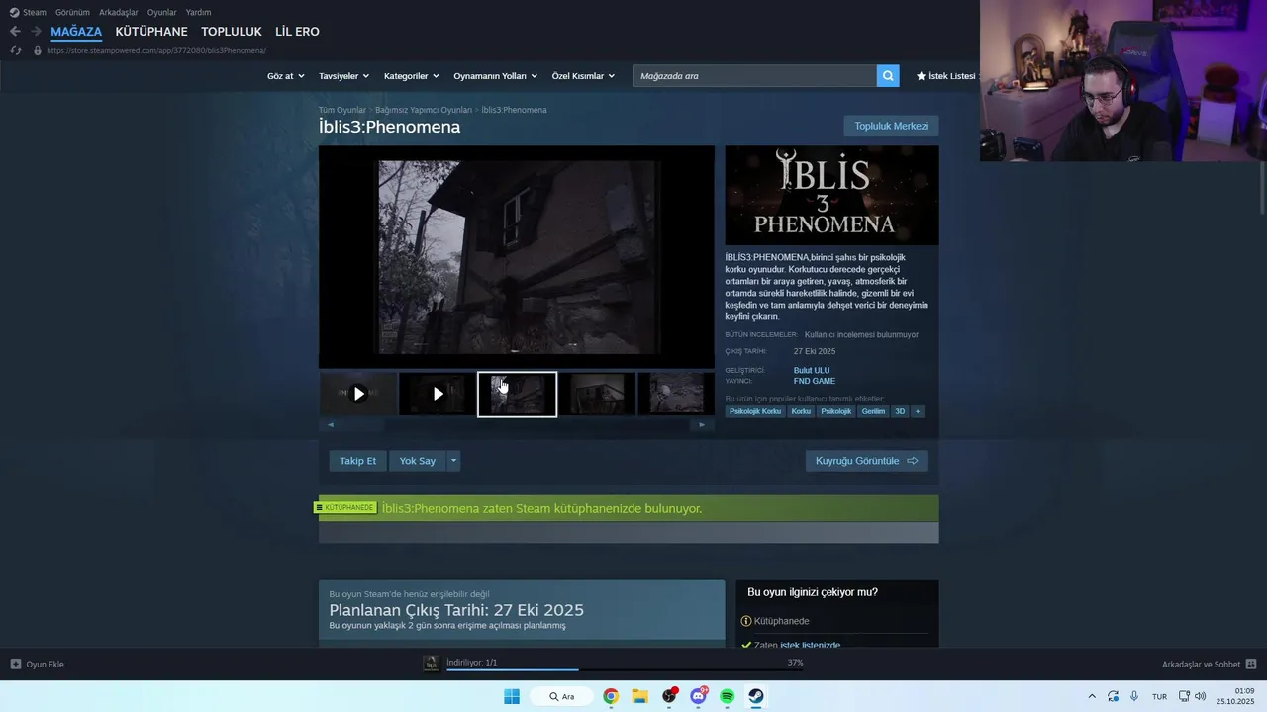Open Arkadaşlar ve Sohbet panel icon
The image size is (1267, 712).
tap(1250, 665)
